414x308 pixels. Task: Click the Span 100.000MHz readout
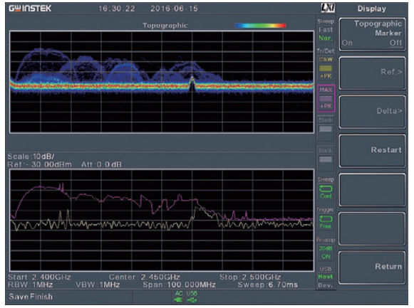pos(179,285)
